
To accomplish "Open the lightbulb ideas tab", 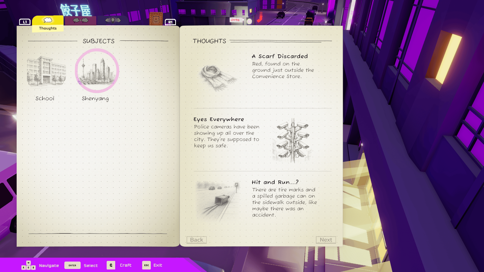I will (x=113, y=20).
